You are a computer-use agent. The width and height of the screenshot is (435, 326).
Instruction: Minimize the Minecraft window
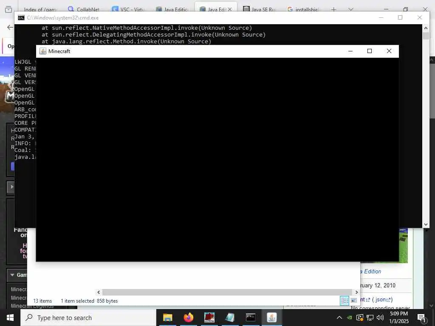(350, 51)
